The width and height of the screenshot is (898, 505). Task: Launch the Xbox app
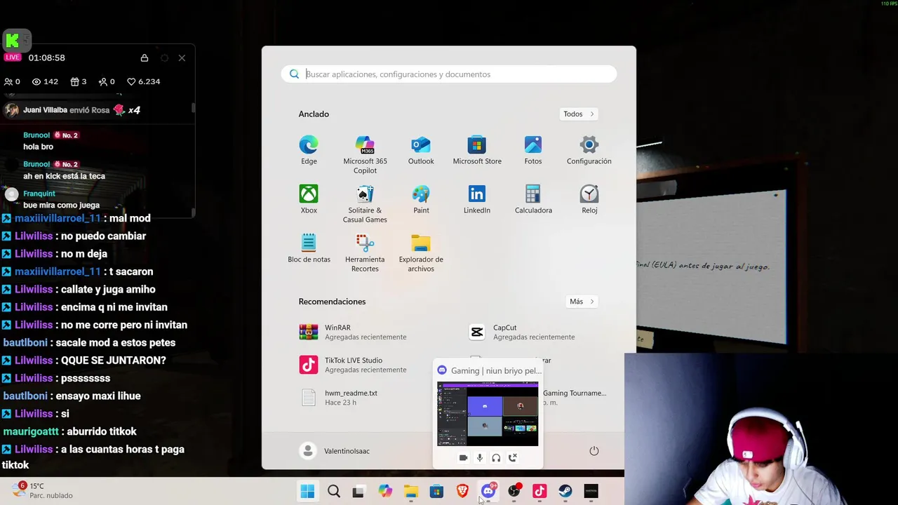click(x=309, y=200)
